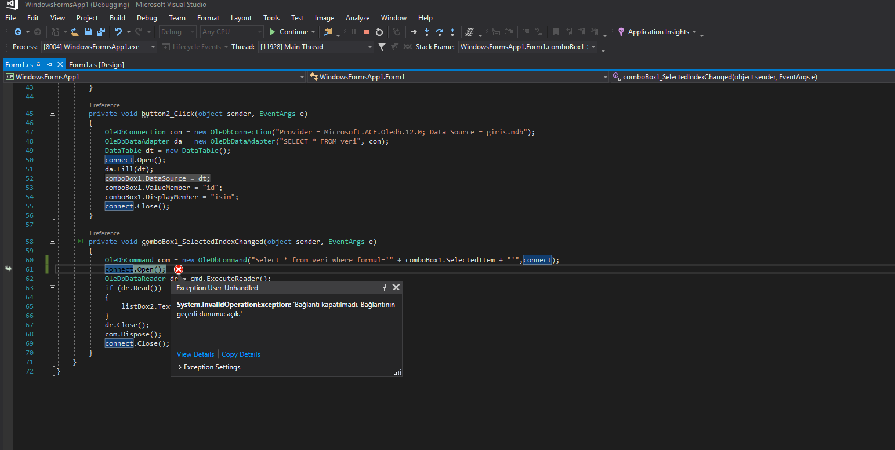Select the Form1.cs code tab
This screenshot has height=450, width=895.
(19, 65)
